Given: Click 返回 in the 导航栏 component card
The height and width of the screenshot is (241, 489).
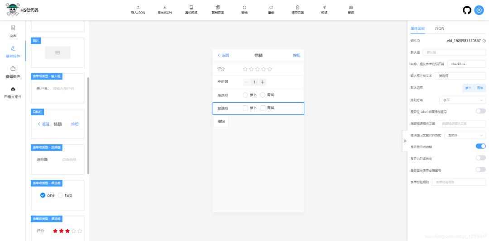Looking at the screenshot, I should (43, 124).
